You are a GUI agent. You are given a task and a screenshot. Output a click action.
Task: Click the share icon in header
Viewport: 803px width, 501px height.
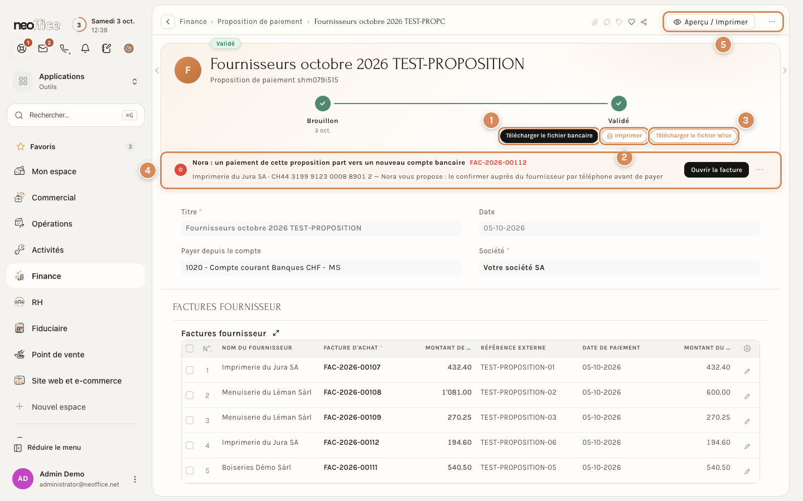coord(644,22)
